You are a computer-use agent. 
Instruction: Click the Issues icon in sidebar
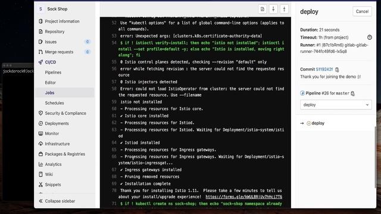click(x=40, y=42)
